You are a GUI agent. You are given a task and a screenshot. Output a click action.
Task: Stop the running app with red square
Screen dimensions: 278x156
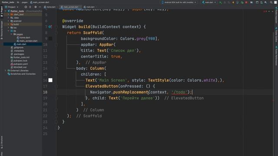[x=246, y=3]
